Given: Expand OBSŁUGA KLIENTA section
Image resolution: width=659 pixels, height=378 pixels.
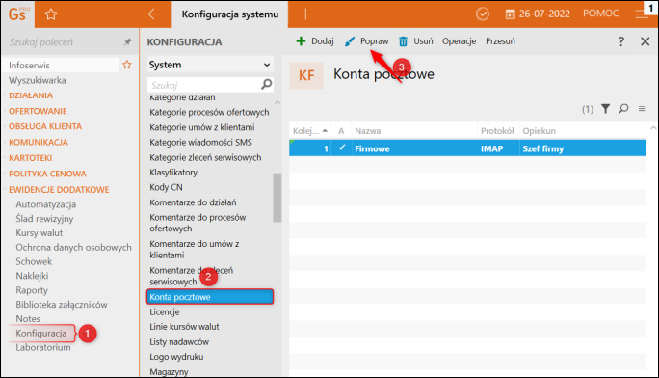Looking at the screenshot, I should (x=45, y=126).
